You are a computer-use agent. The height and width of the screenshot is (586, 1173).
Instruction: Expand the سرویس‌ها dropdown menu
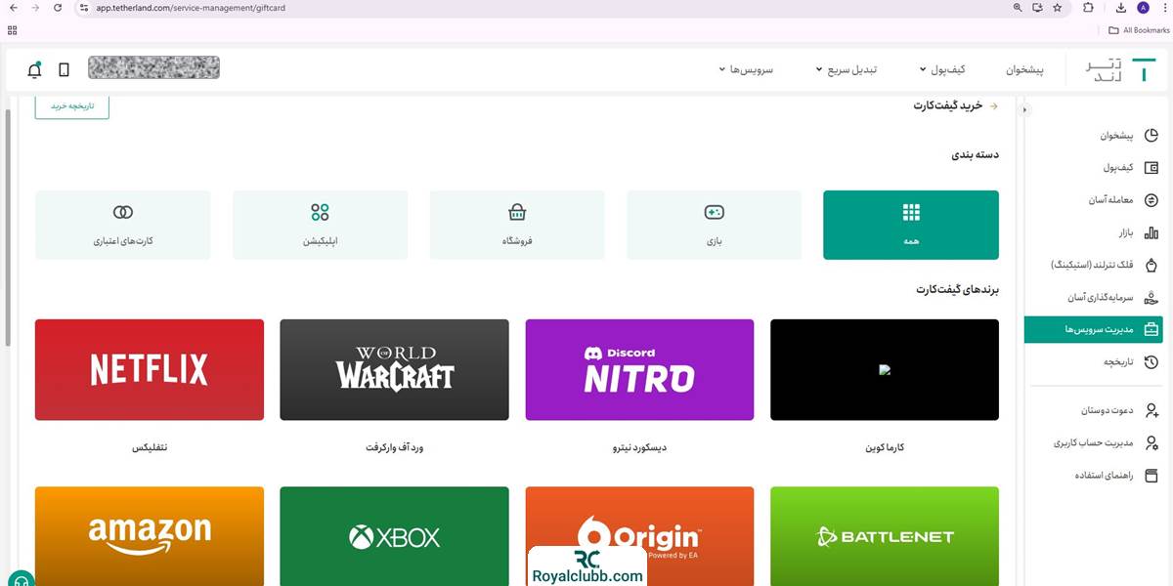[x=746, y=69]
